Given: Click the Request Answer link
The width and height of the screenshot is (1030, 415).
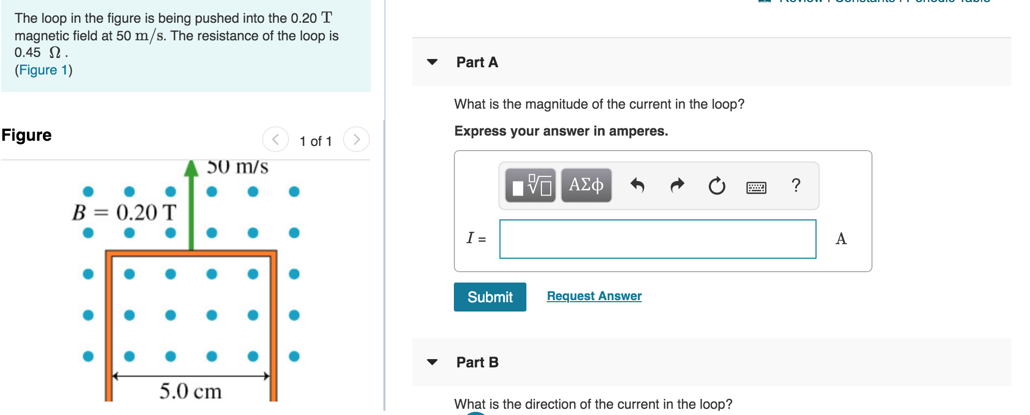Looking at the screenshot, I should [594, 295].
